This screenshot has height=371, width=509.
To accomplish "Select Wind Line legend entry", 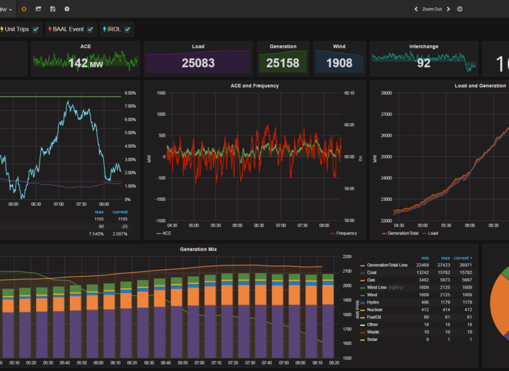I will (376, 288).
